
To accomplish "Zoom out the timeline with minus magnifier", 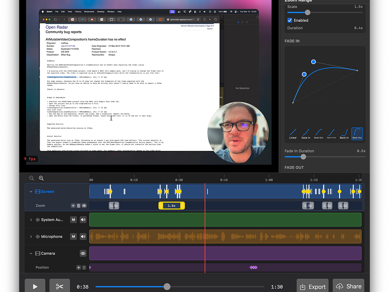I will tap(32, 178).
